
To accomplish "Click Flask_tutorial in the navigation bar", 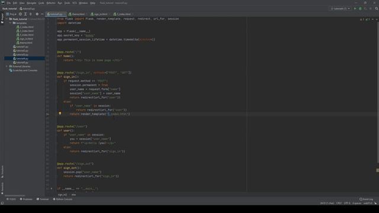I will tap(9, 9).
